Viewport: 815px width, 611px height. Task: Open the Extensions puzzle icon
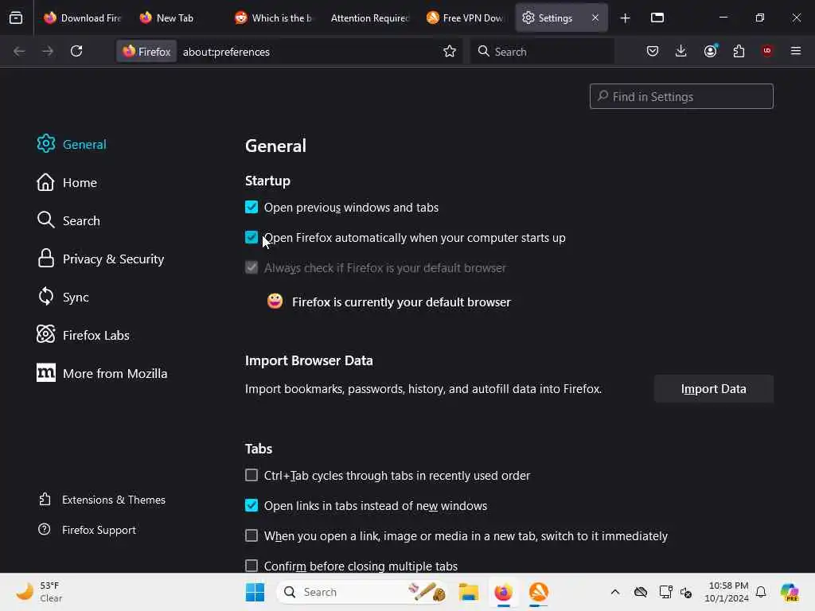[x=739, y=51]
